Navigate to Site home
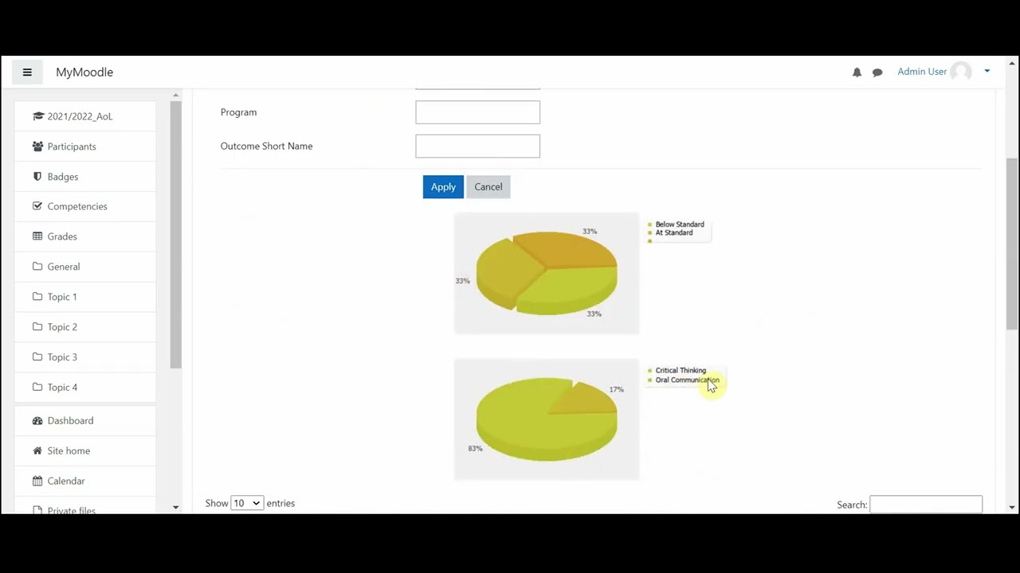Screen dimensions: 1020x573 point(69,451)
